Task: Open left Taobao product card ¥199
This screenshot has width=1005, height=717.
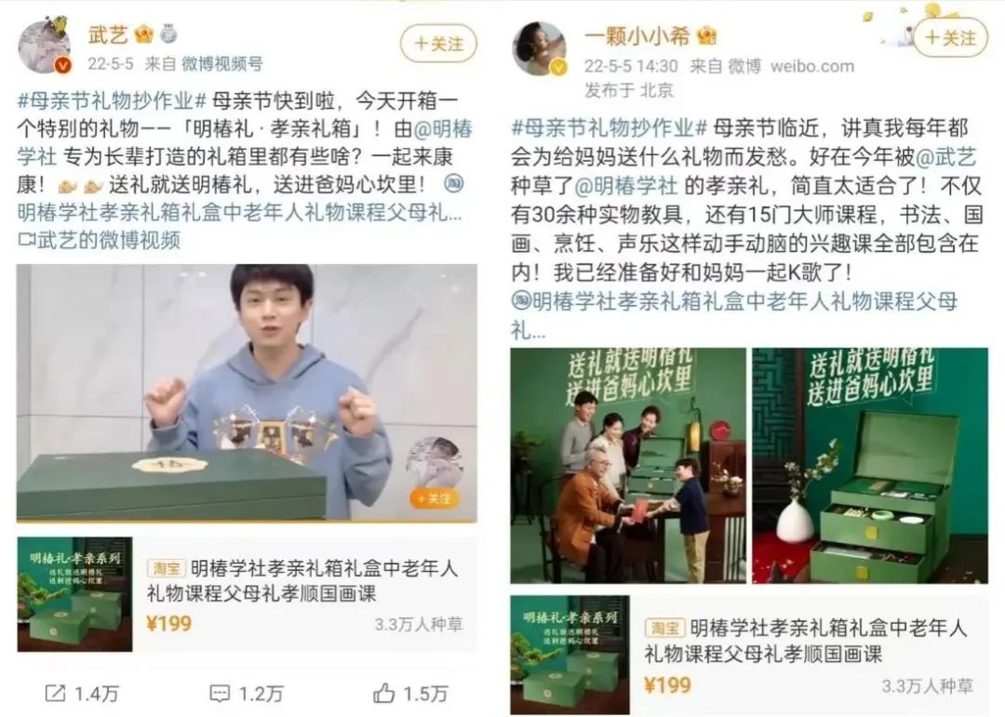Action: (247, 594)
